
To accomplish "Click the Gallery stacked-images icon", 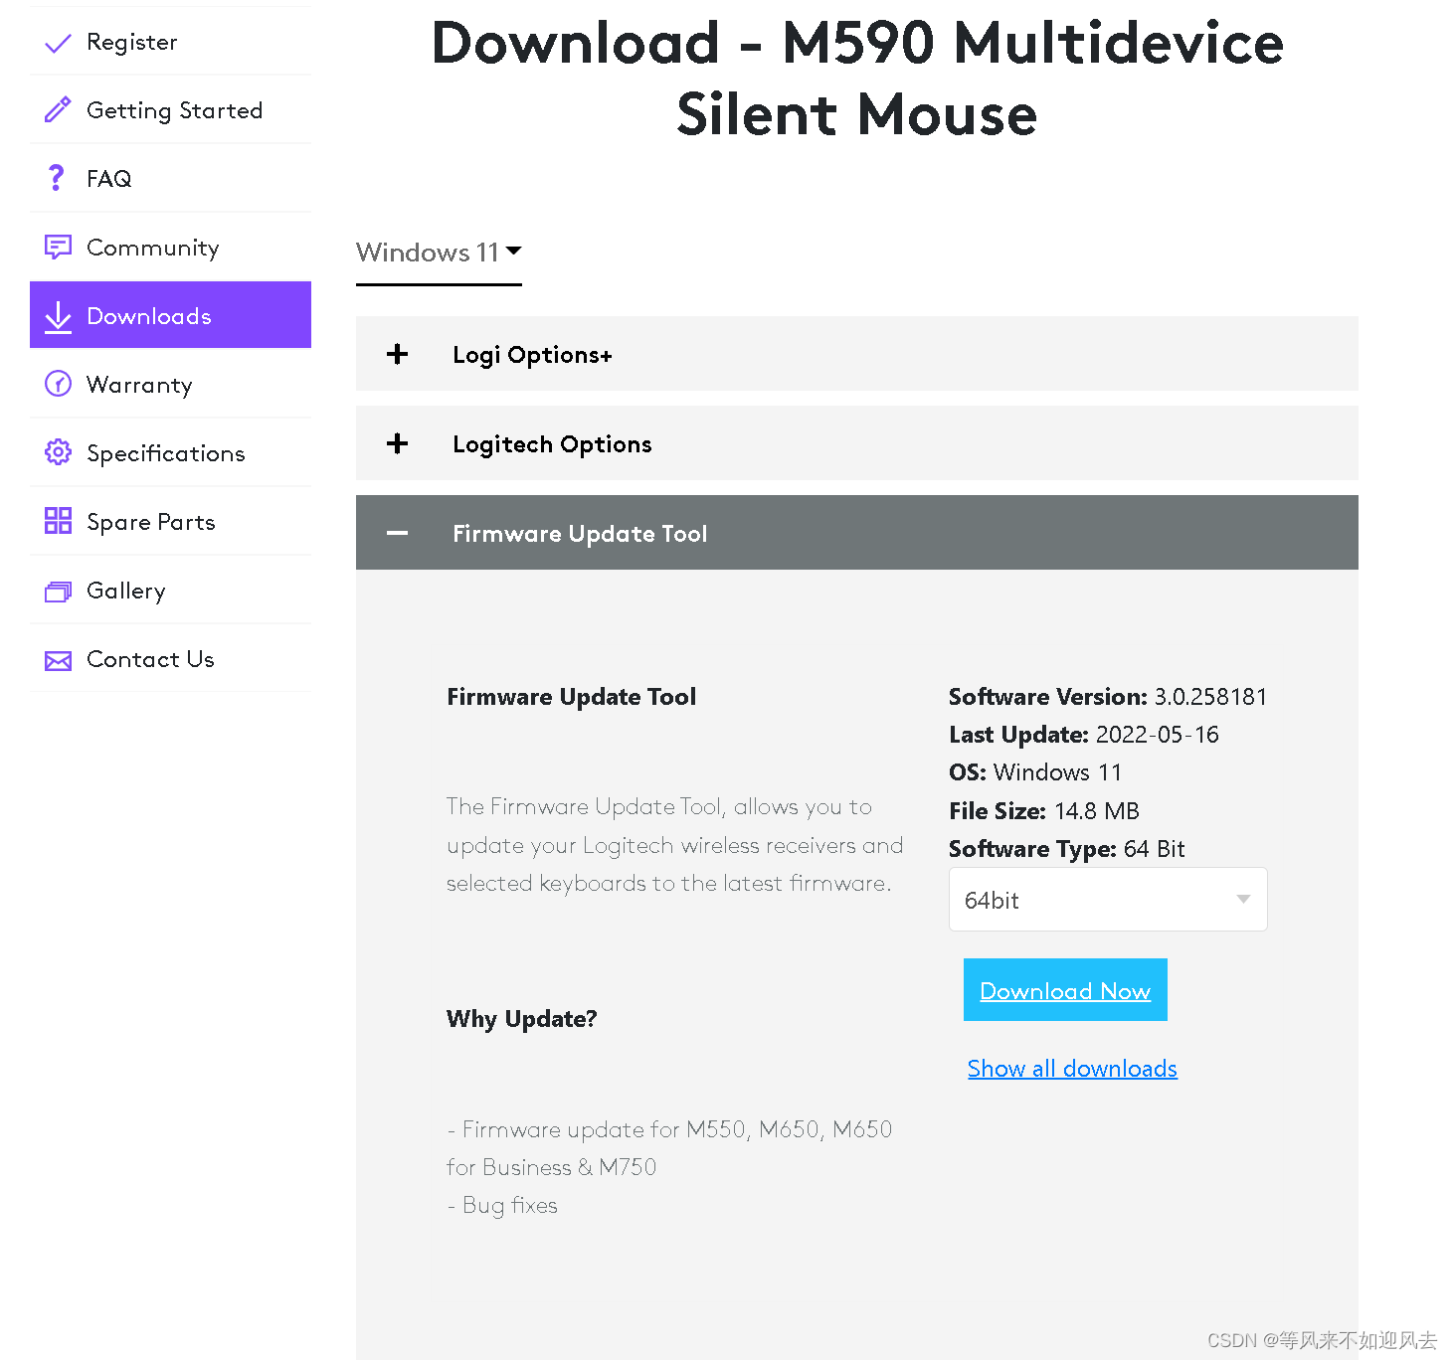I will coord(58,592).
